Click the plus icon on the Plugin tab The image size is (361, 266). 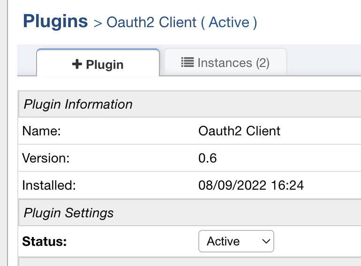[77, 64]
